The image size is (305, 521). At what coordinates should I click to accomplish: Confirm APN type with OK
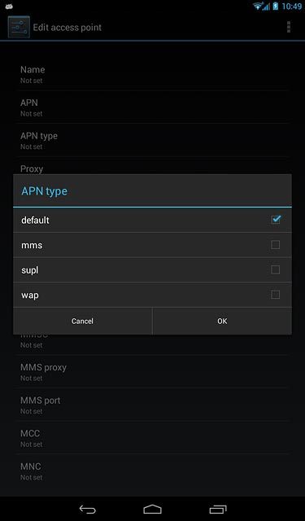tap(222, 321)
